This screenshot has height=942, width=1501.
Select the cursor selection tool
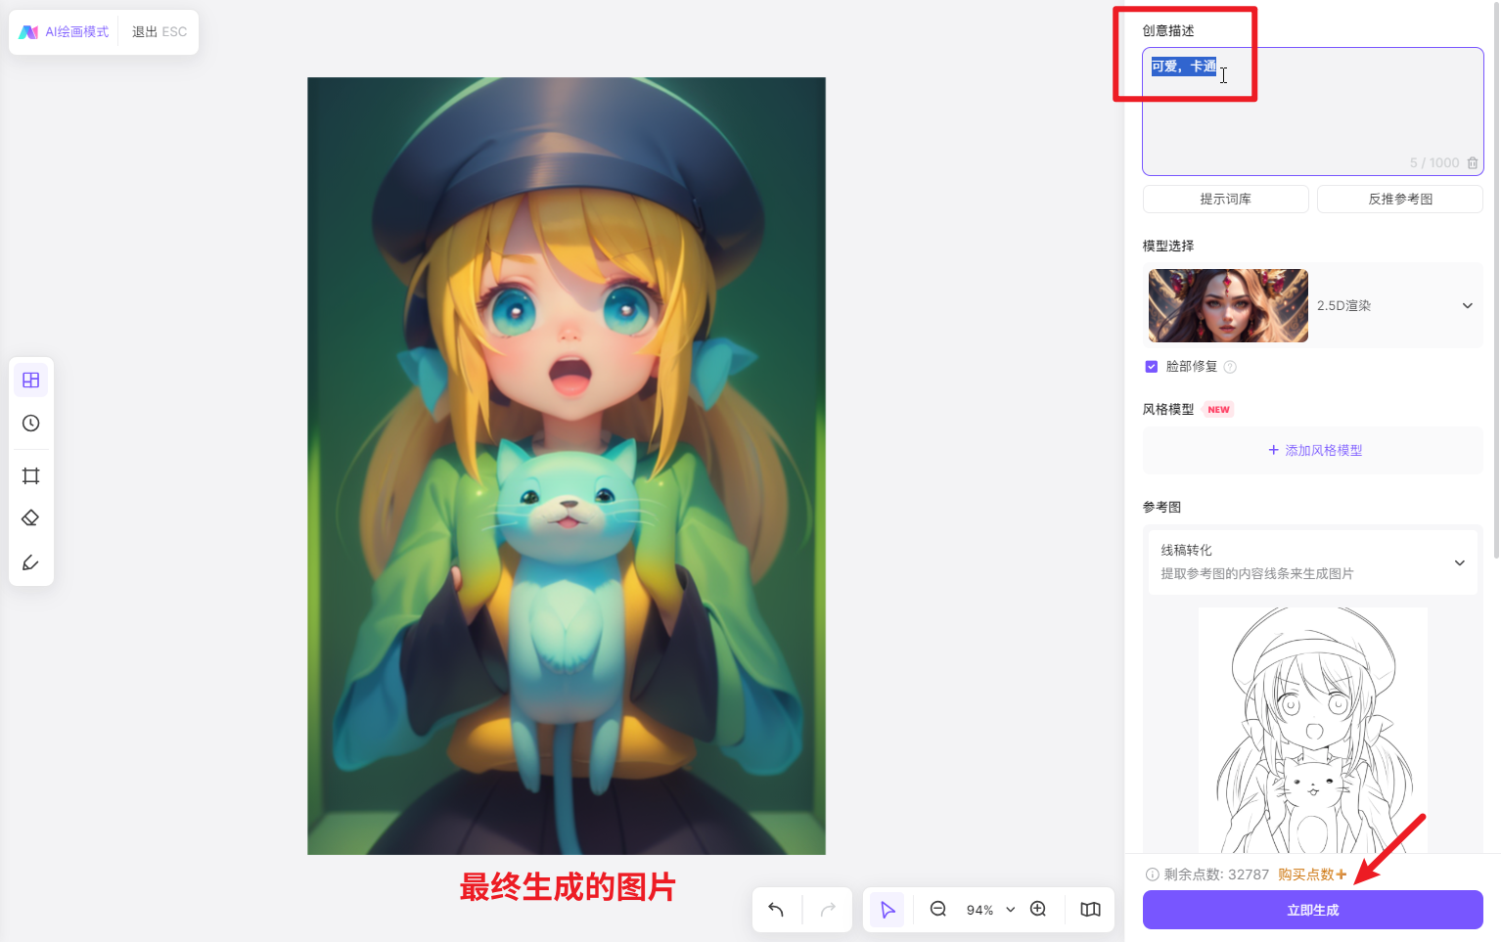coord(887,909)
